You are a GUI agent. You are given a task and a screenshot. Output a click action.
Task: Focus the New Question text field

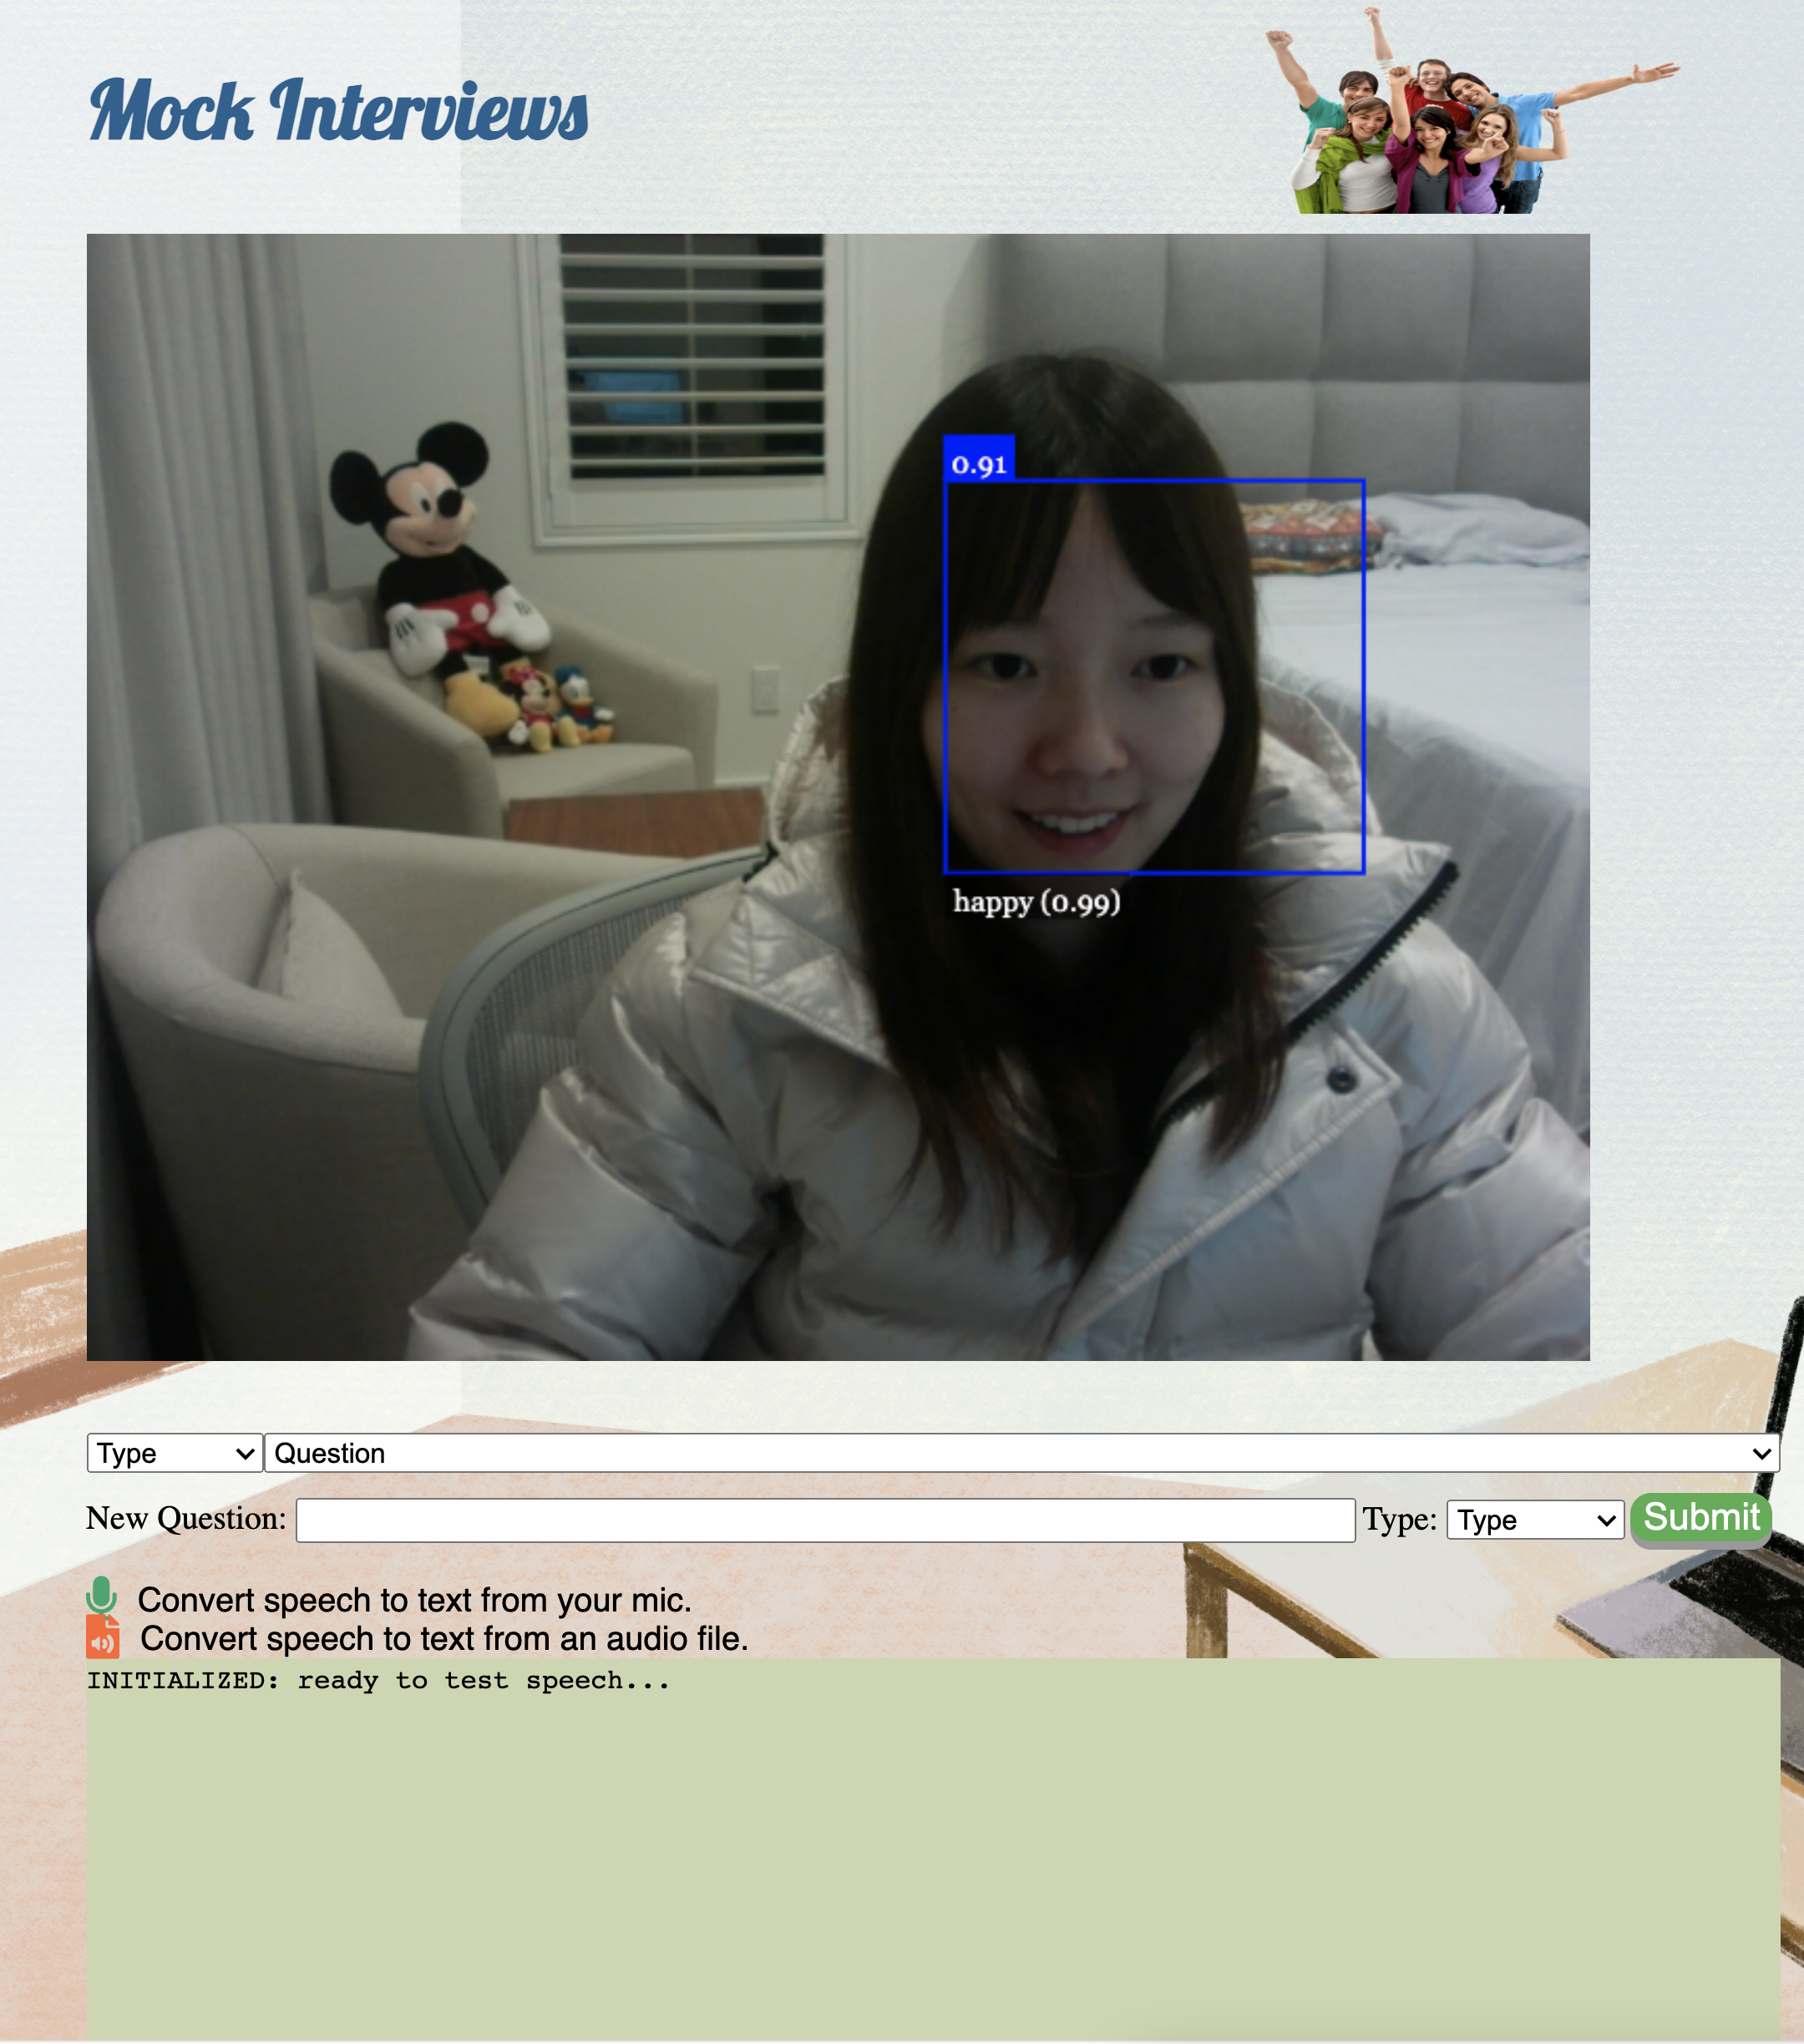tap(825, 1520)
